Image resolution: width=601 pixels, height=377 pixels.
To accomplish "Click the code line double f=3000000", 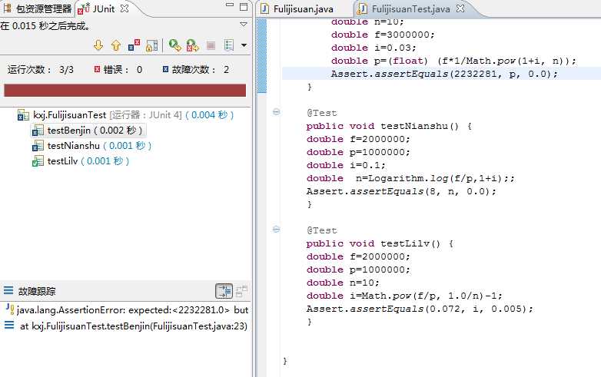I will point(383,35).
